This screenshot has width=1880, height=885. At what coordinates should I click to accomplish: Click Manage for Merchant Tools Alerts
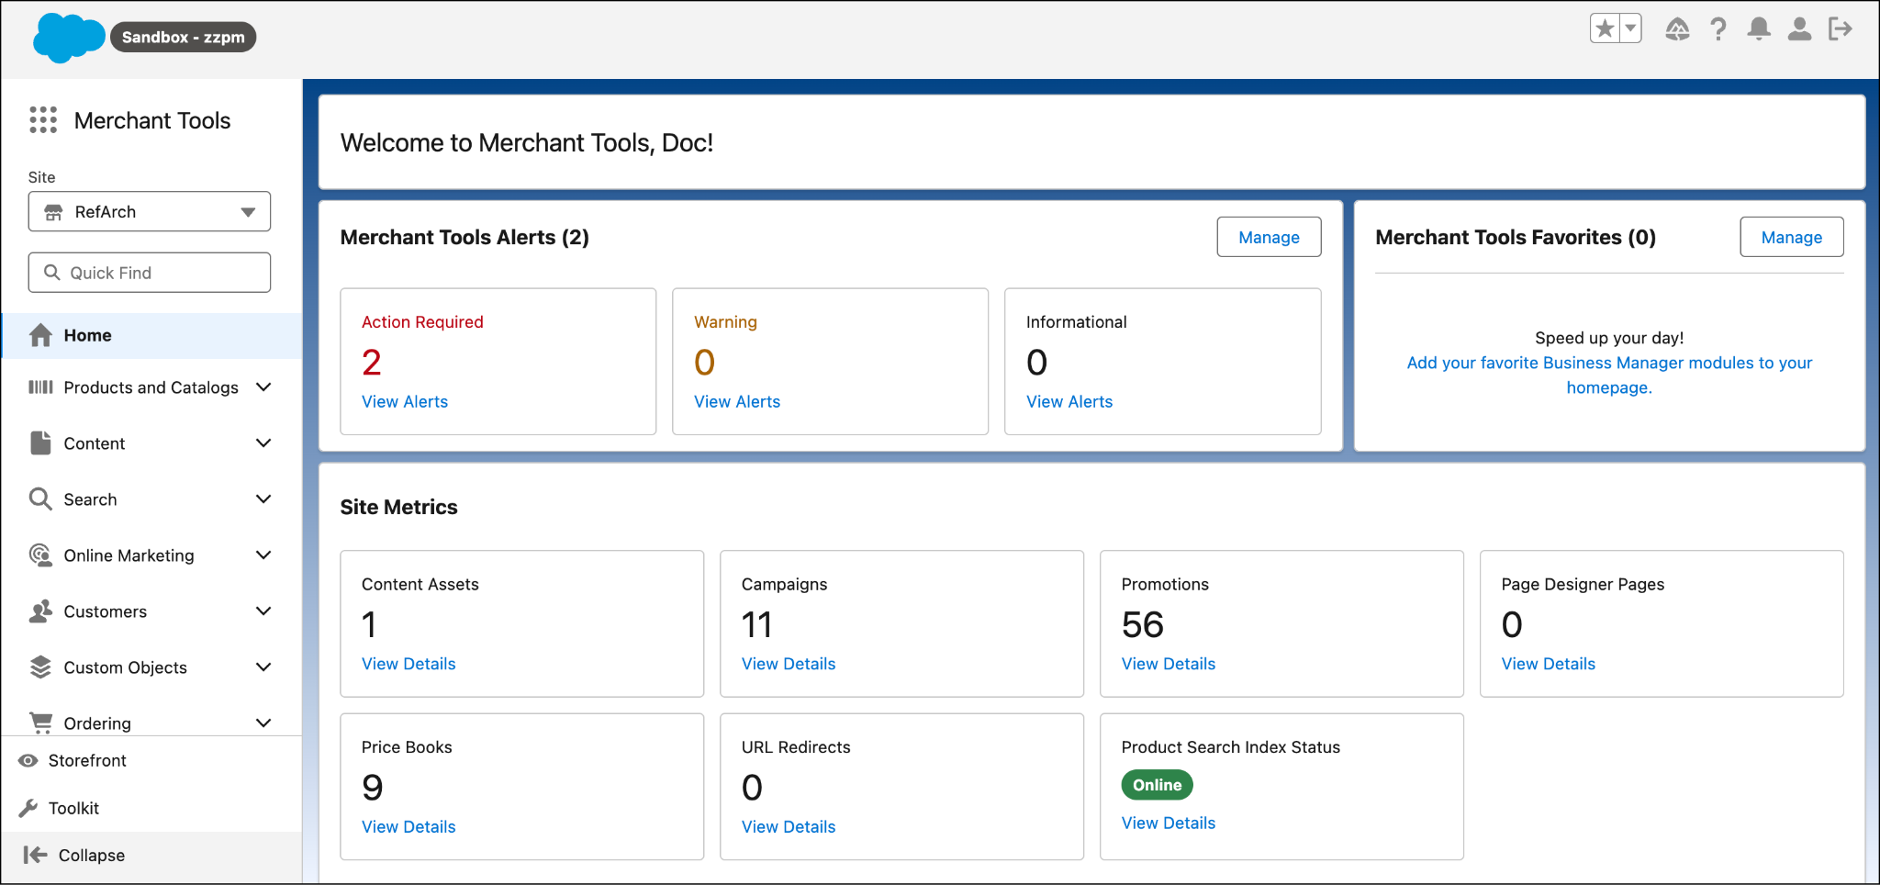[x=1269, y=237]
